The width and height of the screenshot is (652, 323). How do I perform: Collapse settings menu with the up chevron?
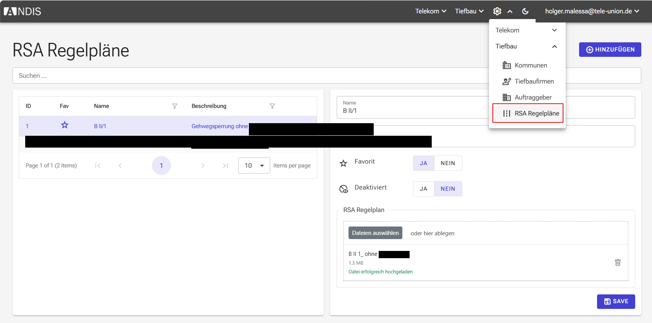tap(510, 11)
